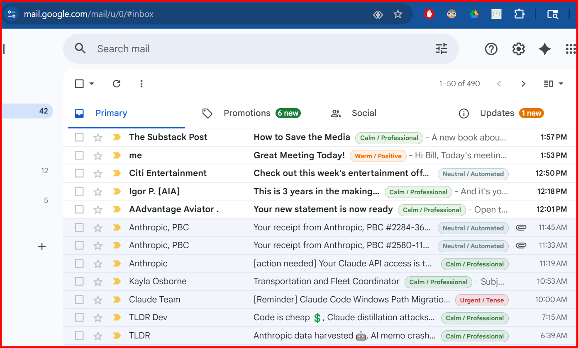The width and height of the screenshot is (578, 348).
Task: Open the Support help icon
Action: [491, 49]
